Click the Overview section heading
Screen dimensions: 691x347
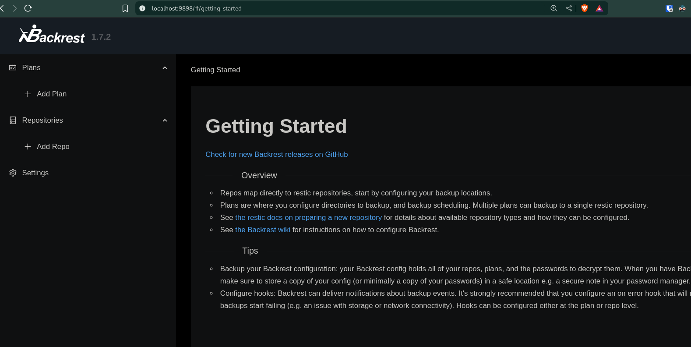coord(259,175)
